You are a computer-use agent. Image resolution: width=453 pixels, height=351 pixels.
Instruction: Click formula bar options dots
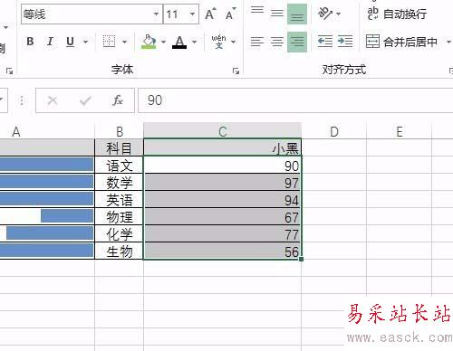pyautogui.click(x=22, y=100)
